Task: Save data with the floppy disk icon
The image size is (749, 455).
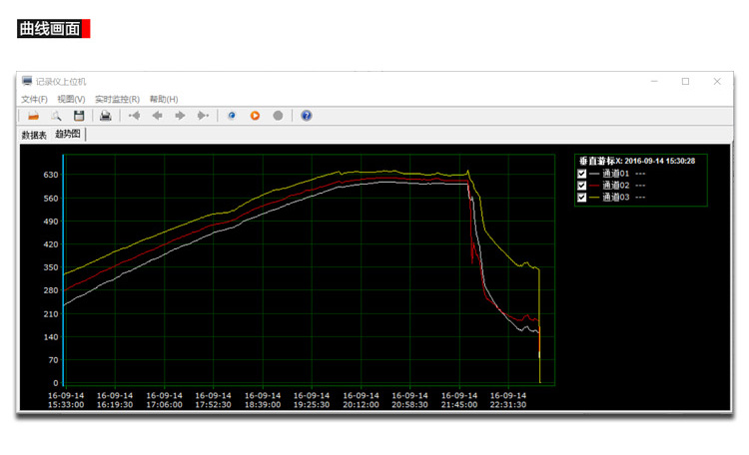Action: pos(79,116)
